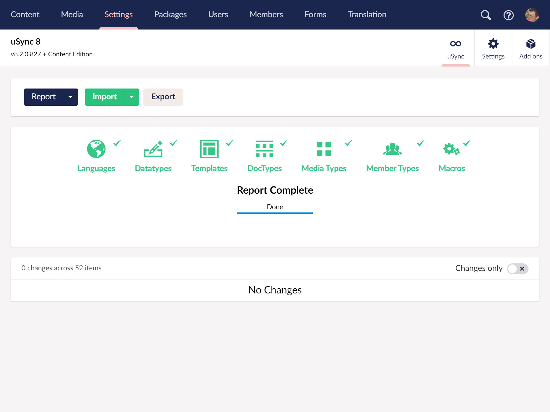Click the Templates layout icon
This screenshot has height=412, width=550.
pos(209,149)
